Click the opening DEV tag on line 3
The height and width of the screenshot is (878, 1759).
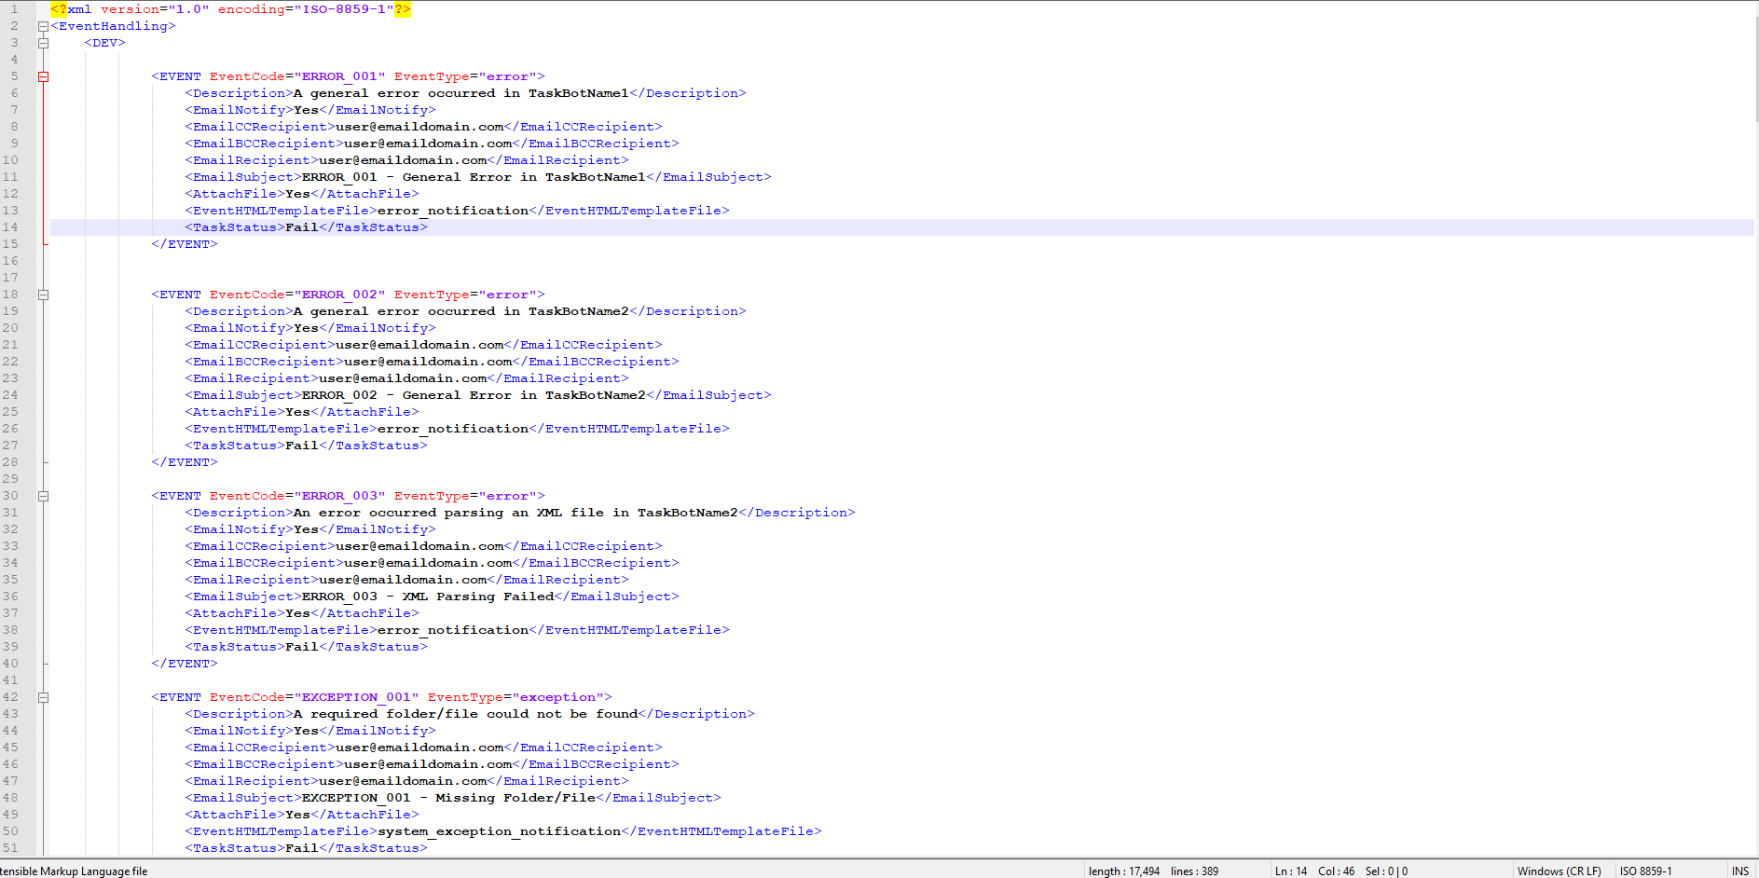pyautogui.click(x=104, y=43)
